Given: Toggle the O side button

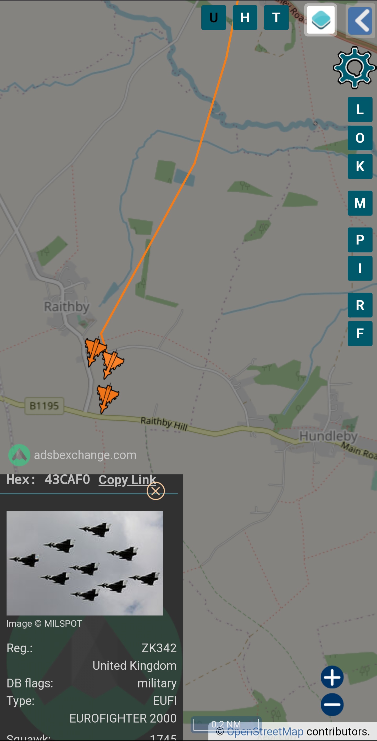Looking at the screenshot, I should [x=360, y=138].
